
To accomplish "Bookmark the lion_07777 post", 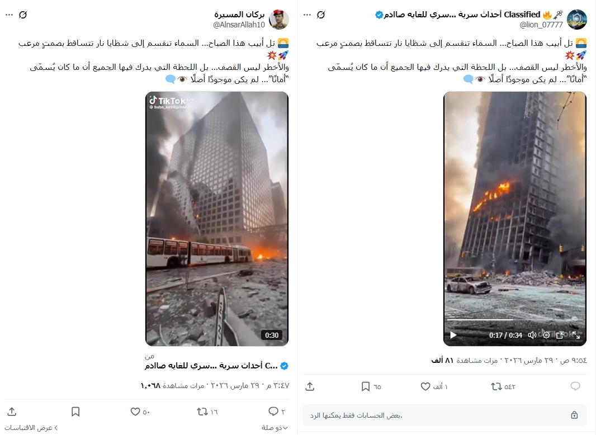I will [x=365, y=387].
